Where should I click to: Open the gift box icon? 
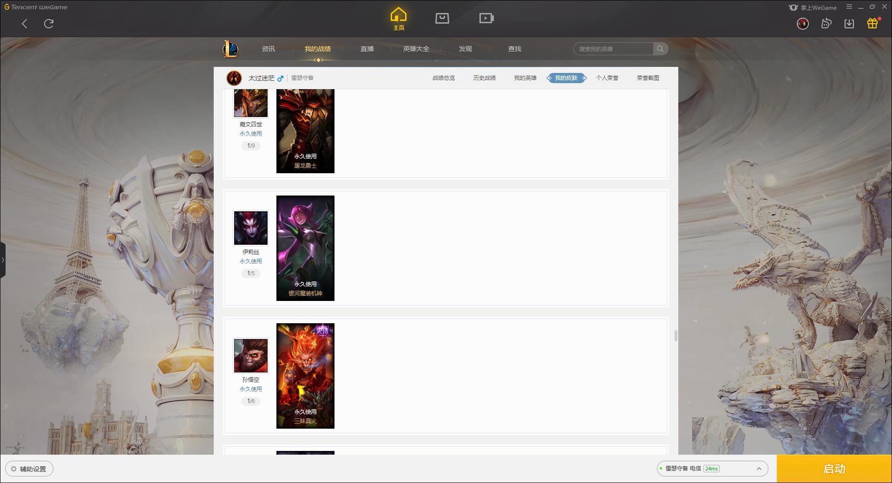coord(872,23)
